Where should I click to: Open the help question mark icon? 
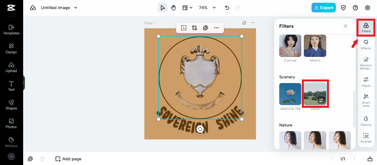tap(355, 8)
